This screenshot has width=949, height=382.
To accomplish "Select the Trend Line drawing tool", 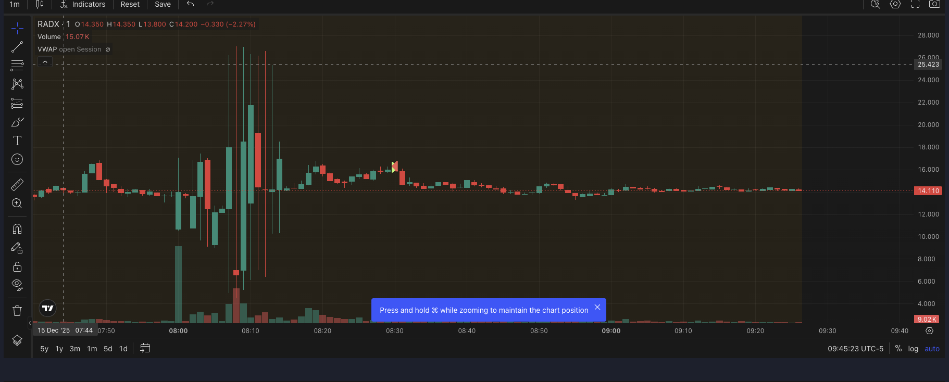I will pyautogui.click(x=17, y=47).
